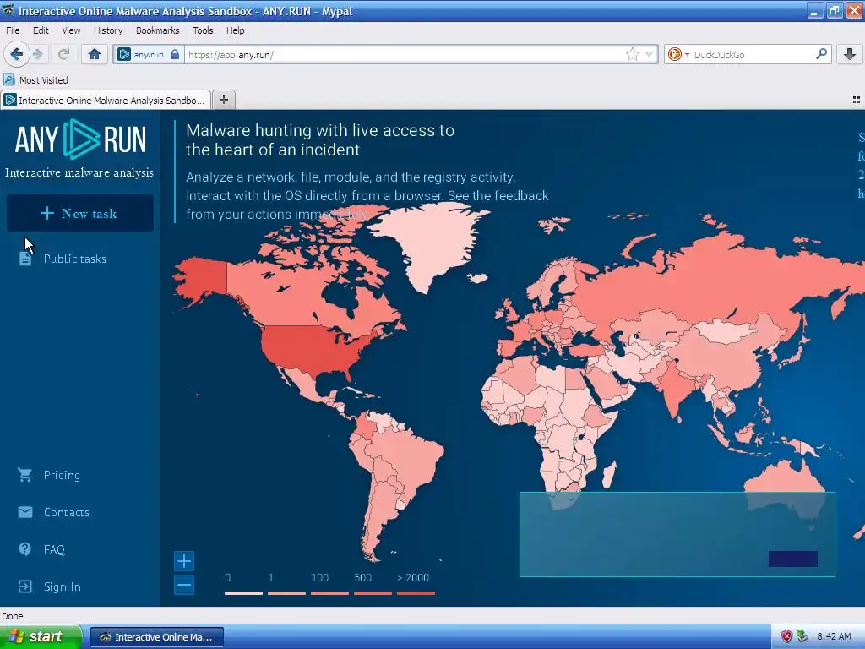This screenshot has height=649, width=865.
Task: Zoom in the map with plus button
Action: (184, 561)
